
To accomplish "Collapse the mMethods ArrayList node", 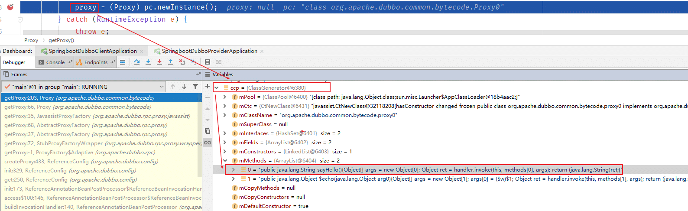I will (x=224, y=161).
